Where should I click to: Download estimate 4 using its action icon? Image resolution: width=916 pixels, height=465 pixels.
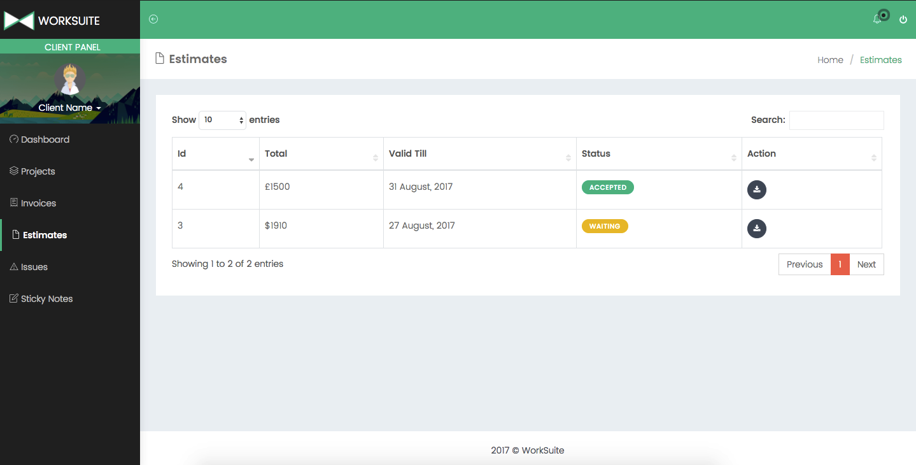(756, 190)
